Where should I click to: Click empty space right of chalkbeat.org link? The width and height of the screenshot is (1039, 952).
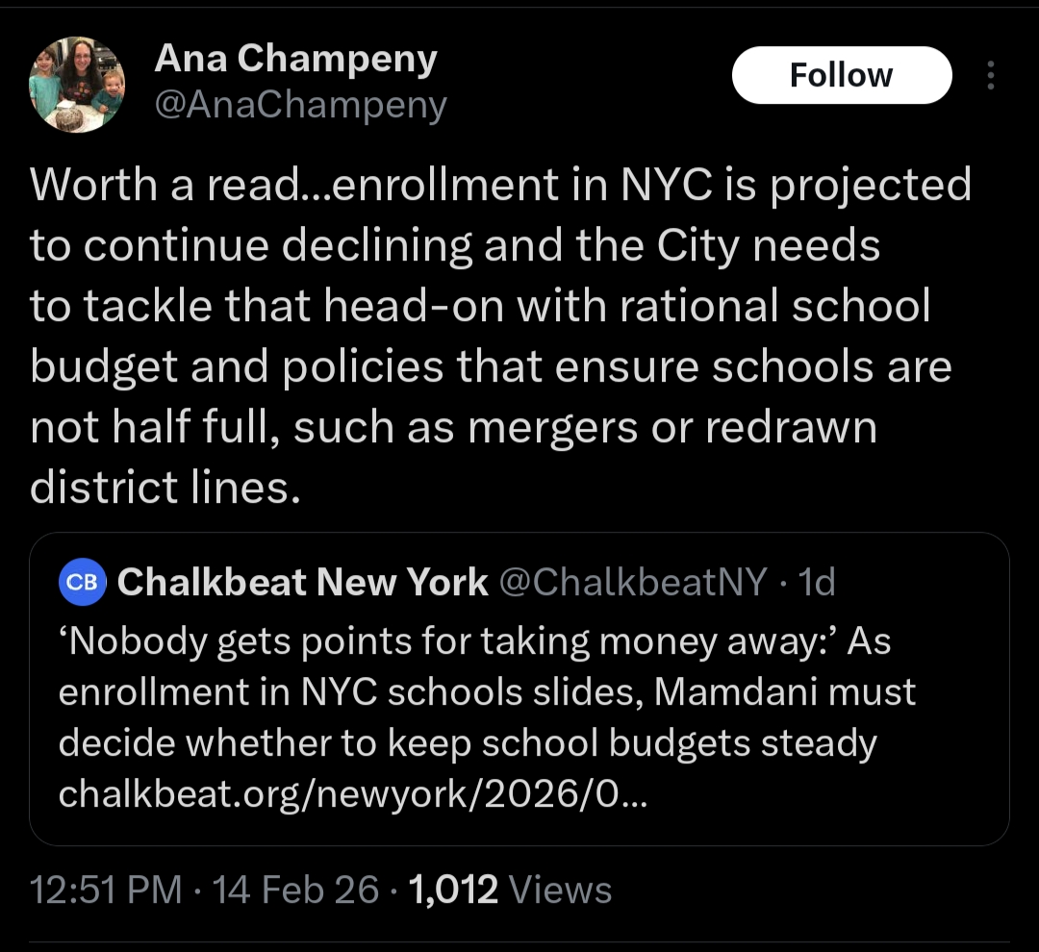827,794
